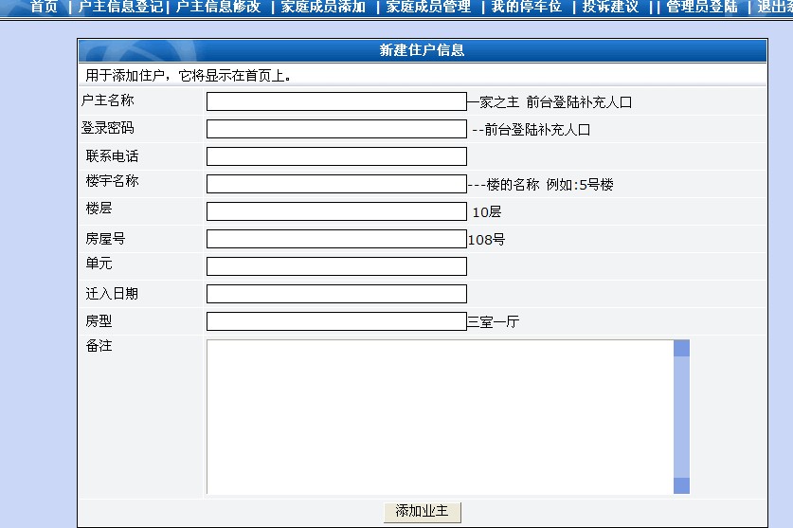Click the 房型 text box
This screenshot has width=793, height=528.
coord(336,321)
